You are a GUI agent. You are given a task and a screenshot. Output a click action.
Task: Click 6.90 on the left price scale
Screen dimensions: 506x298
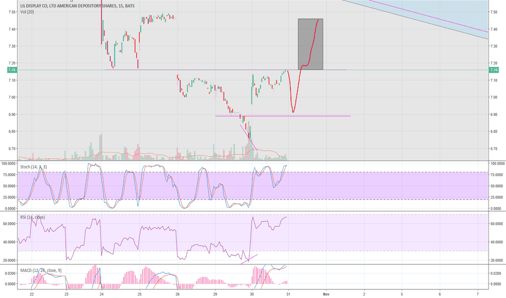[x=12, y=114]
